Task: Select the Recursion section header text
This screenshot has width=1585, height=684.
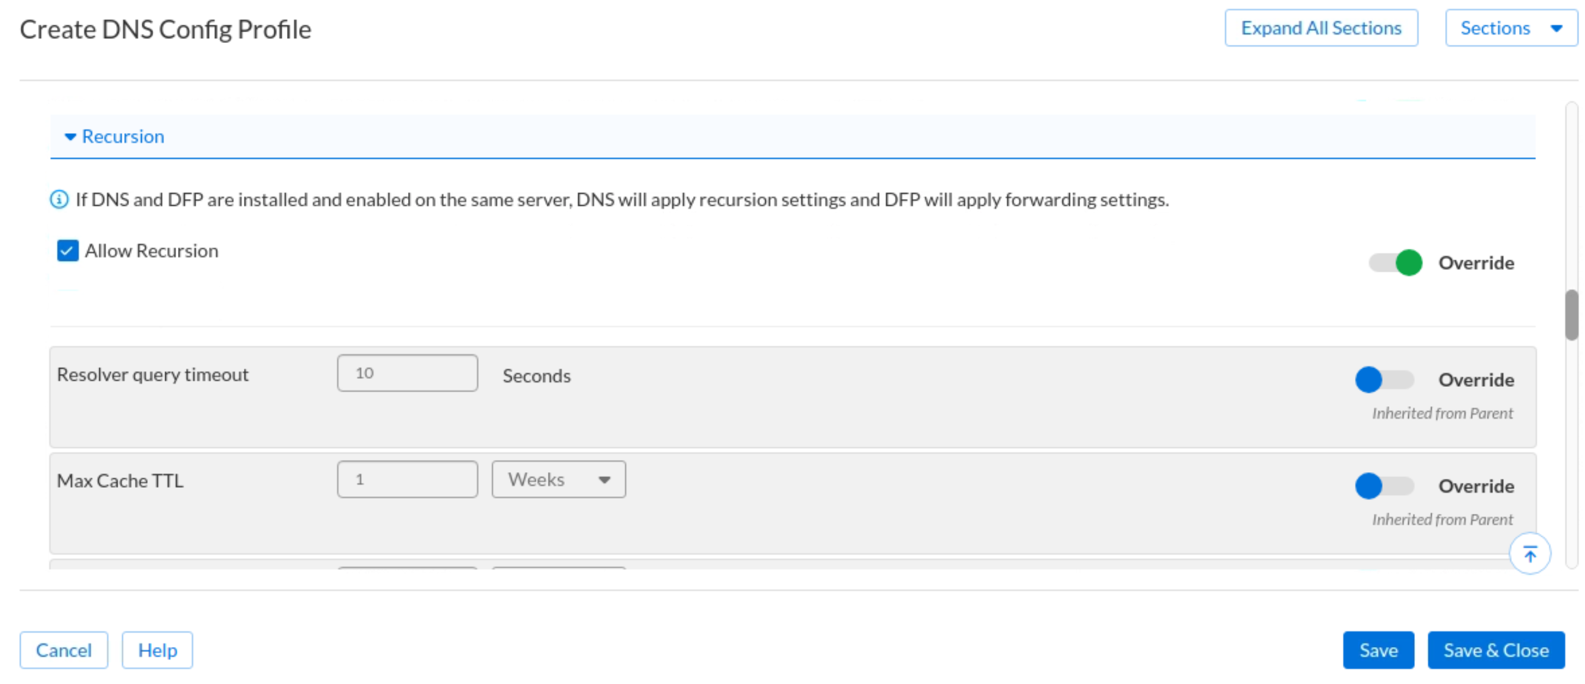Action: [x=123, y=137]
